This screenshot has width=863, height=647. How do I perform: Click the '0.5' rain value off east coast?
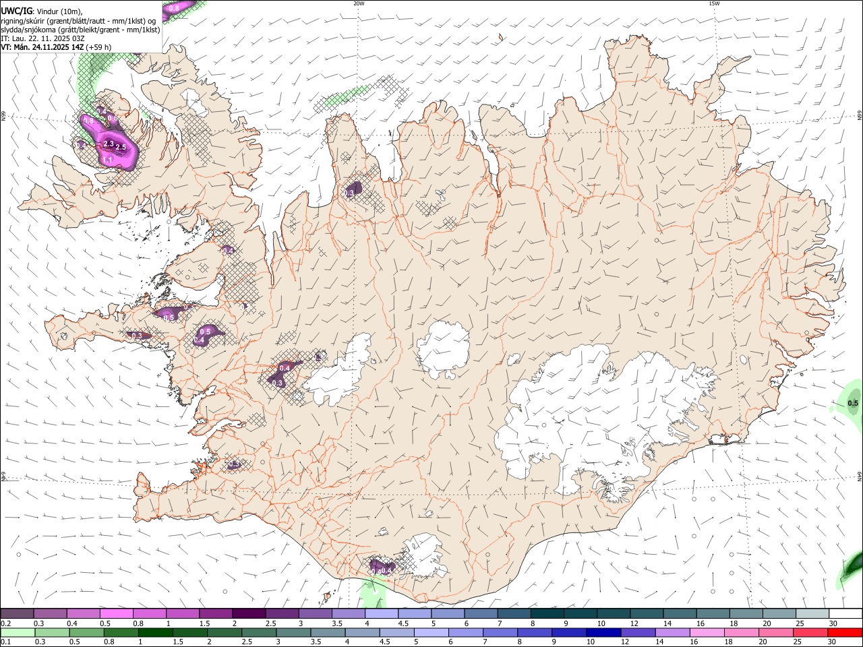(x=853, y=404)
